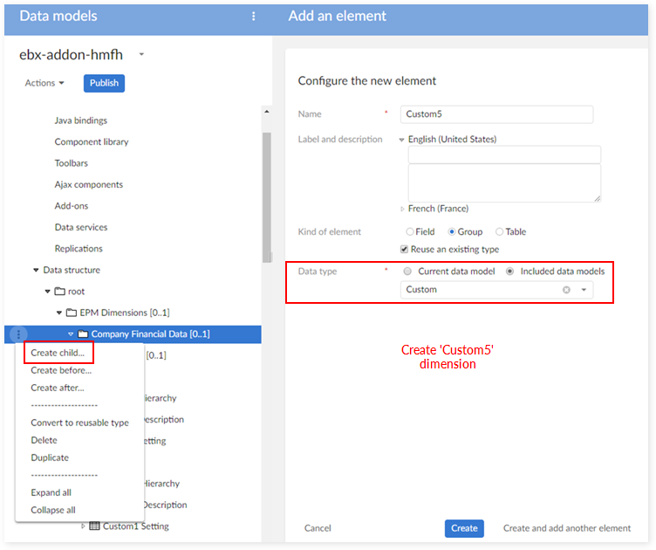Choose Create child from the context menu
Image resolution: width=656 pixels, height=550 pixels.
point(58,353)
